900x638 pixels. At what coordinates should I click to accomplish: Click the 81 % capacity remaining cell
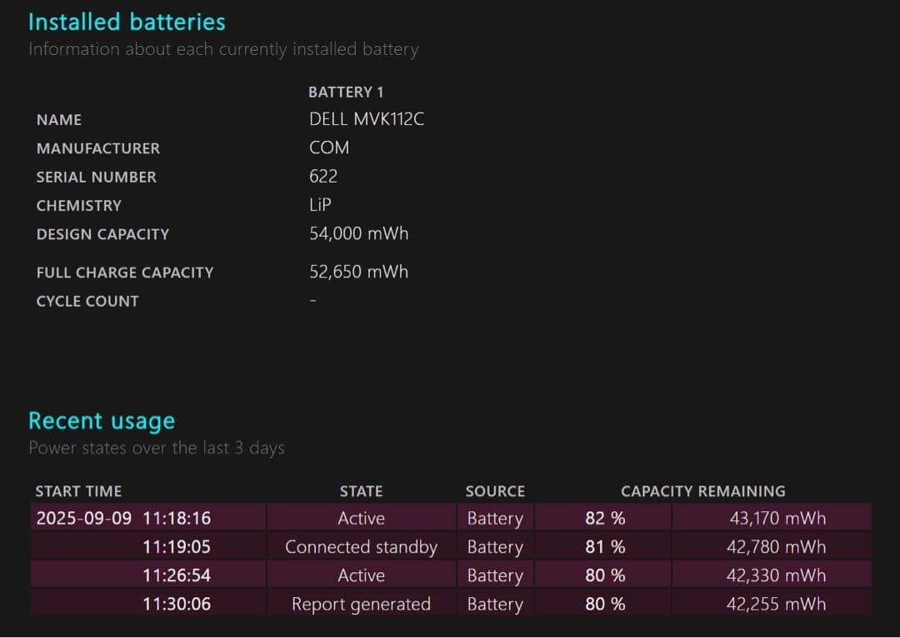pyautogui.click(x=605, y=547)
